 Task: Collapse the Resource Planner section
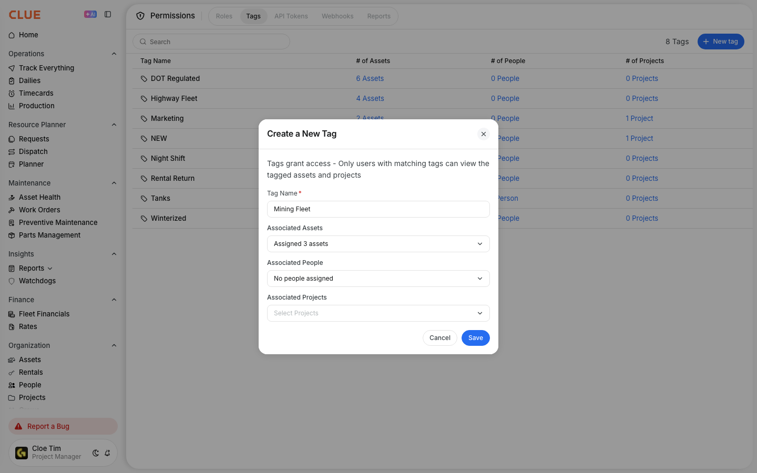pos(114,125)
